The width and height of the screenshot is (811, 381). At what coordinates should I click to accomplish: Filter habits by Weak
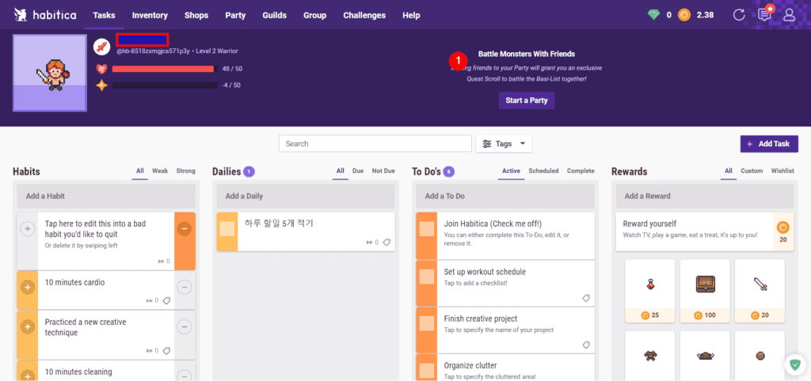(160, 171)
